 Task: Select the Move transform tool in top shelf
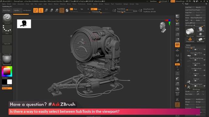click(46, 10)
